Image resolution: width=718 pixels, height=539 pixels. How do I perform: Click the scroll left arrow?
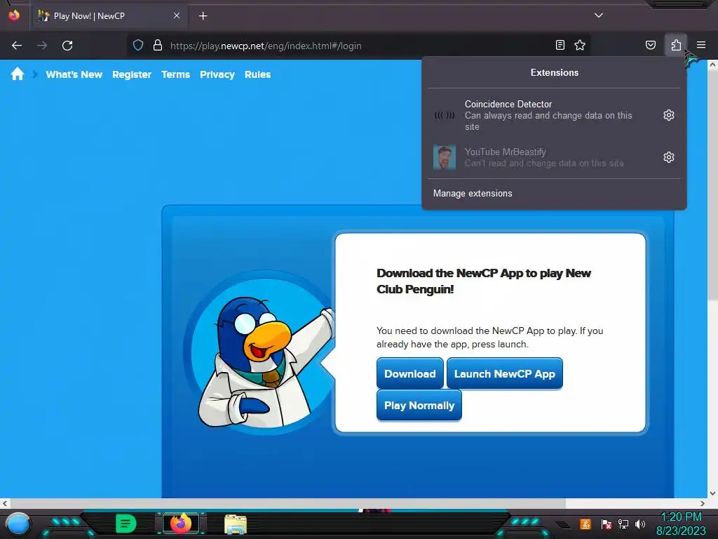[5, 503]
